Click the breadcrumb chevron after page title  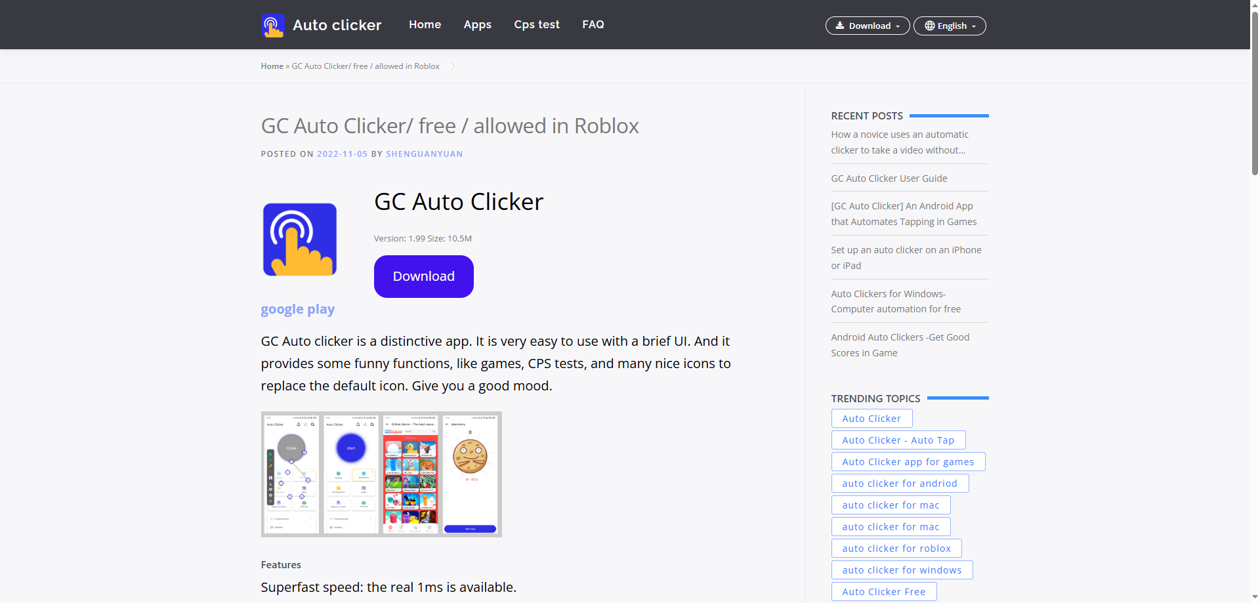tap(452, 66)
